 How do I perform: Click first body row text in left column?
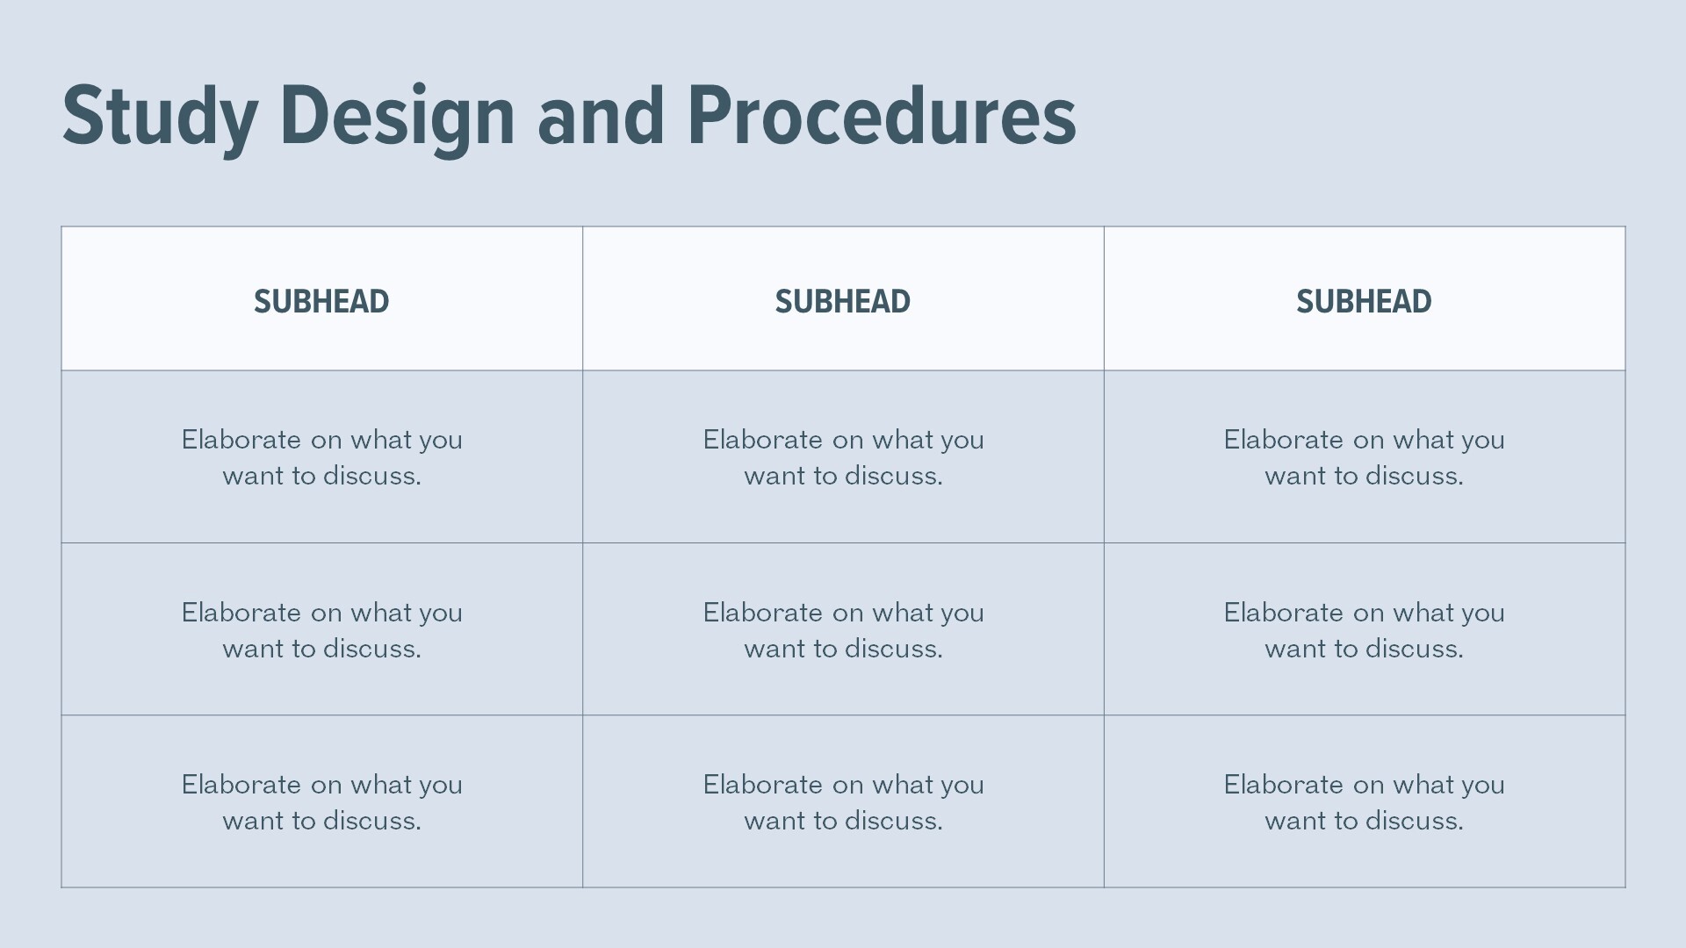(x=321, y=456)
